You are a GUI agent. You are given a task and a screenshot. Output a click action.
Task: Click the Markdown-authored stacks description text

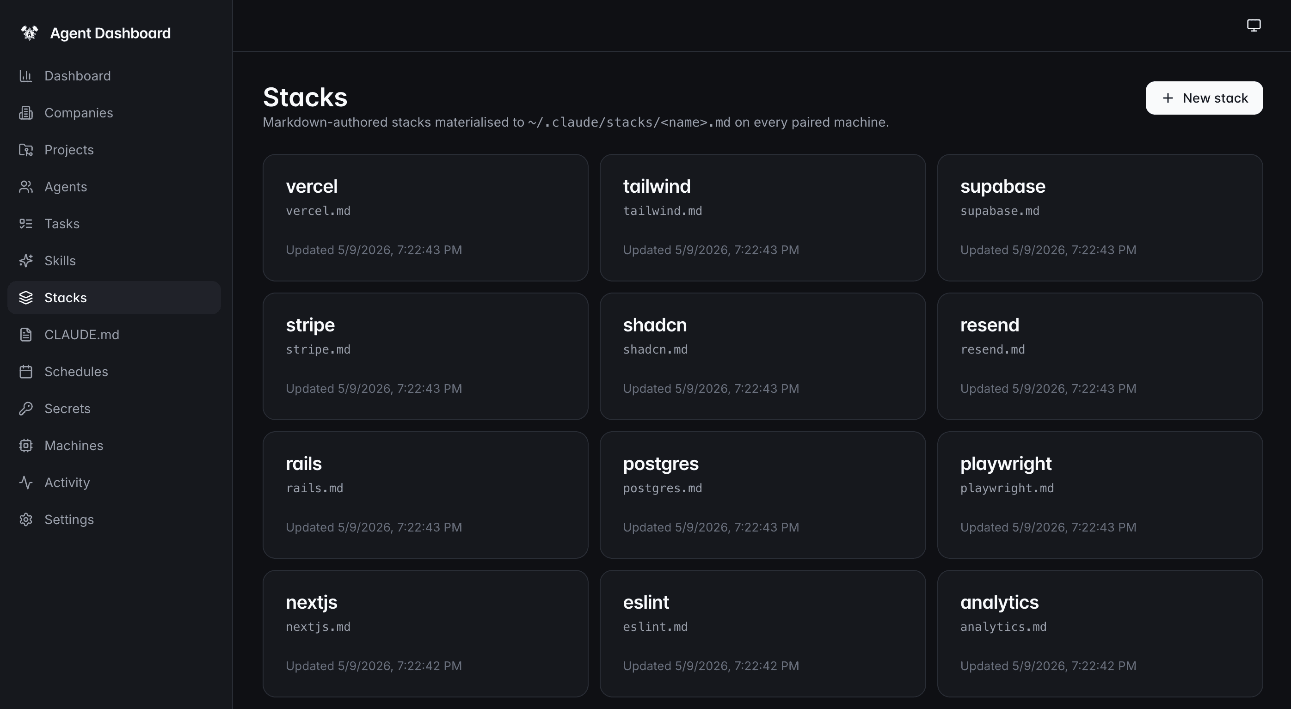[575, 122]
